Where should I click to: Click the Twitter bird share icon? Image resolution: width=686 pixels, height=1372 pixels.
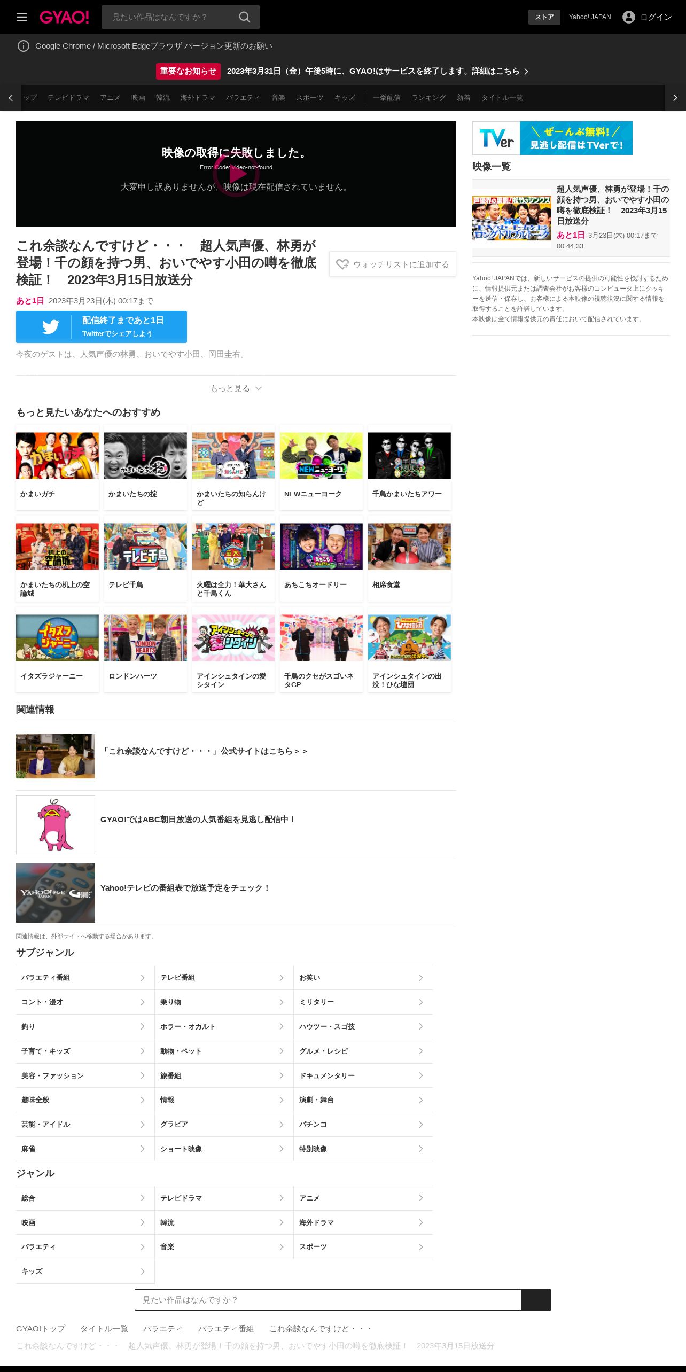(x=51, y=326)
